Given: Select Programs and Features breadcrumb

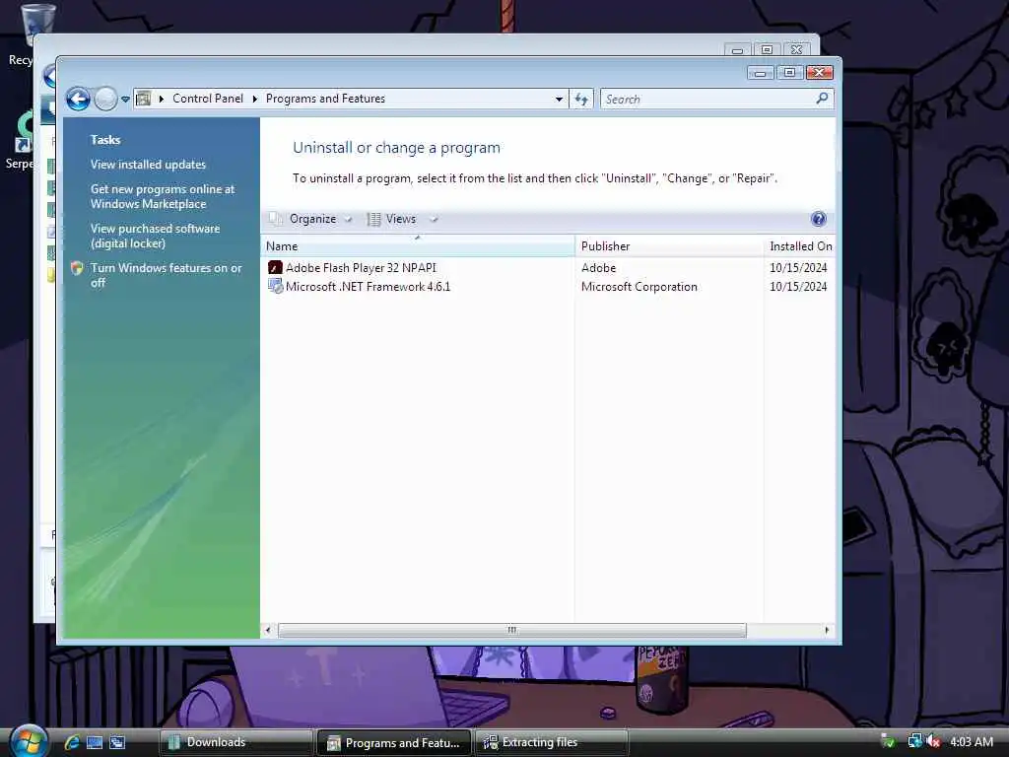Looking at the screenshot, I should tap(325, 99).
